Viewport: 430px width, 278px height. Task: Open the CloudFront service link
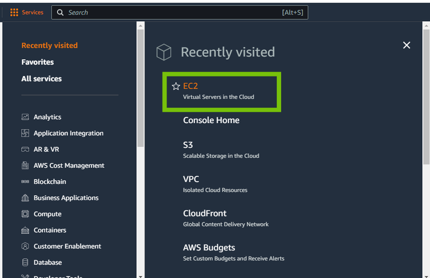[x=205, y=214]
